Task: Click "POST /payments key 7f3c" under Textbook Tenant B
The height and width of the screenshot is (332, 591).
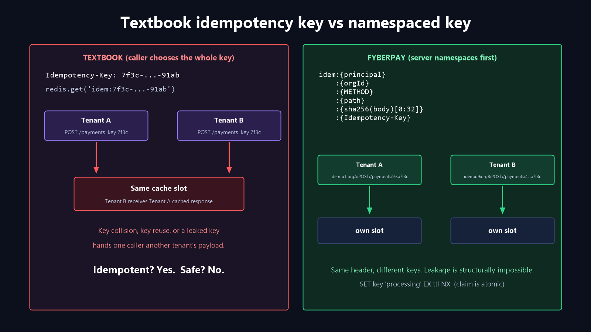Action: 229,132
